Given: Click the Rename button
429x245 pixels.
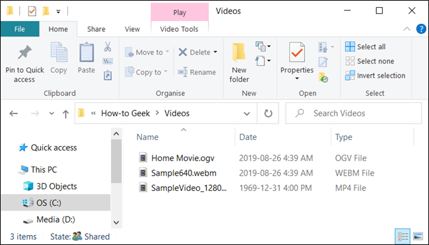Looking at the screenshot, I should (x=197, y=72).
